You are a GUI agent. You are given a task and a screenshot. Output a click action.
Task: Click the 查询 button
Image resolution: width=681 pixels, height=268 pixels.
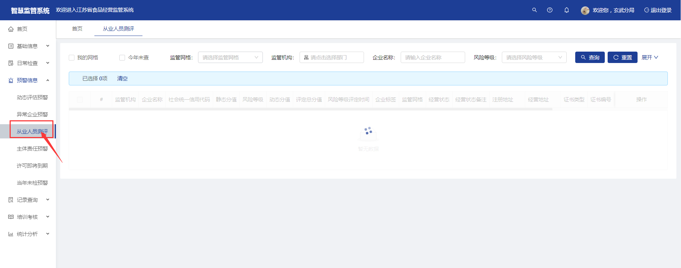point(589,57)
